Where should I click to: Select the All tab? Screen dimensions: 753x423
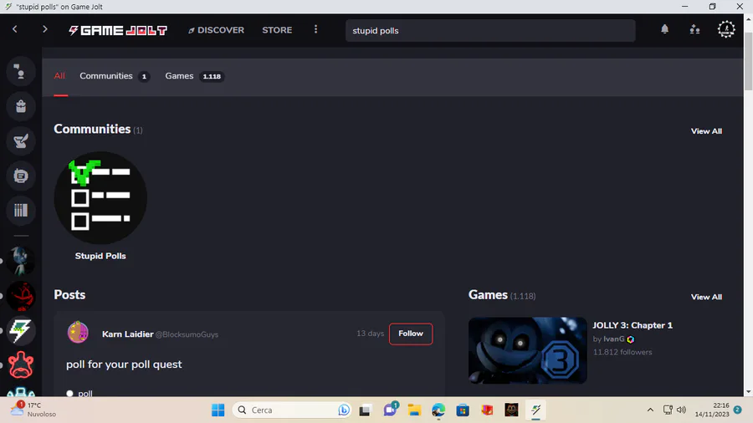59,76
